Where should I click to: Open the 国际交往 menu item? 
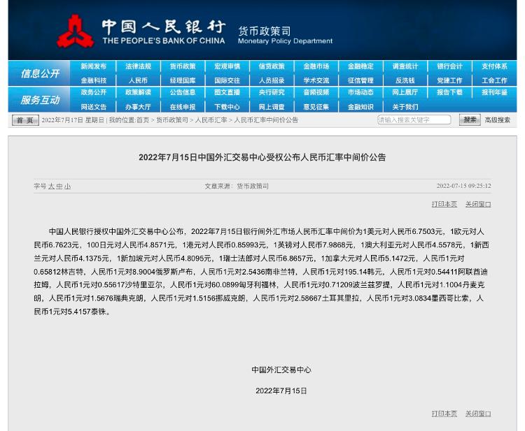(227, 80)
